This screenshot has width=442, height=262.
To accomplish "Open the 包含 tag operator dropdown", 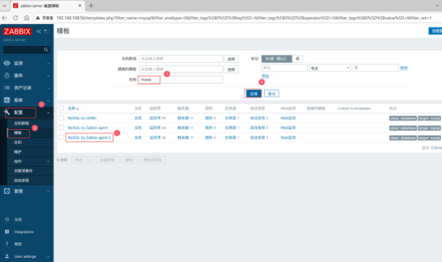I will click(x=330, y=68).
